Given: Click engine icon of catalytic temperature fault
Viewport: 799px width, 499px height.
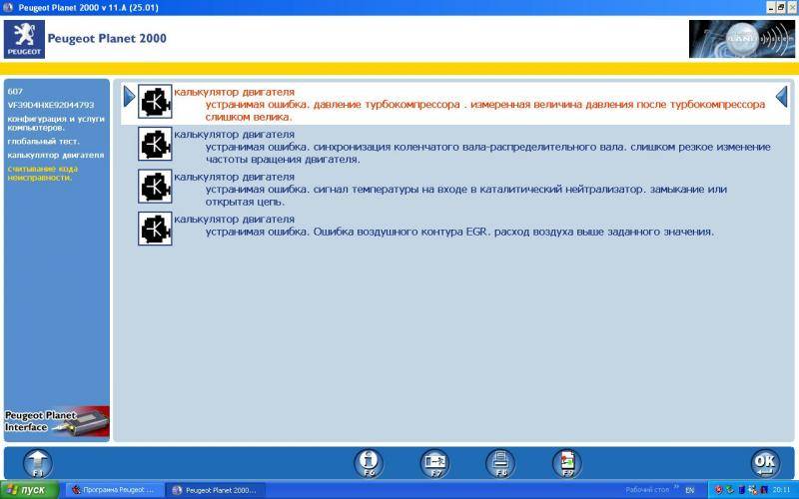Looking at the screenshot, I should 155,187.
